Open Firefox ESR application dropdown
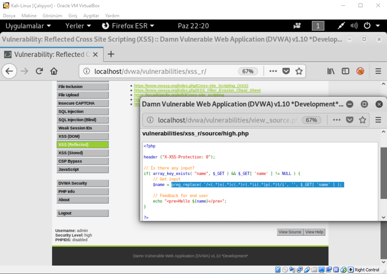The image size is (387, 274). (128, 26)
